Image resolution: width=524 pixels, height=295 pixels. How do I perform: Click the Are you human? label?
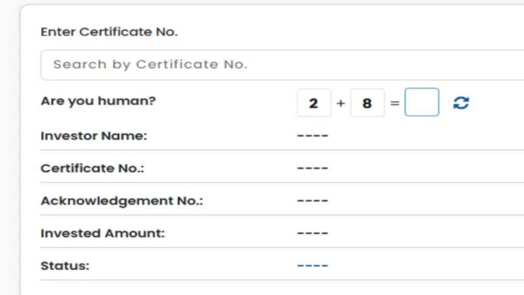[x=98, y=101]
